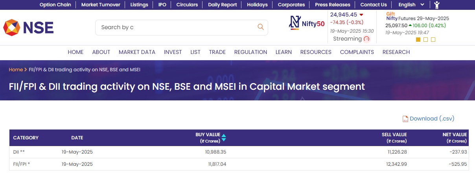The width and height of the screenshot is (475, 176).
Task: Select the third carousel indicator square
Action: click(x=433, y=39)
